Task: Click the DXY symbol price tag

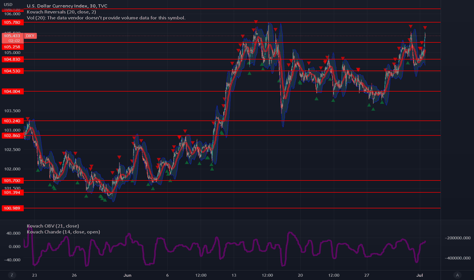Action: click(30, 36)
